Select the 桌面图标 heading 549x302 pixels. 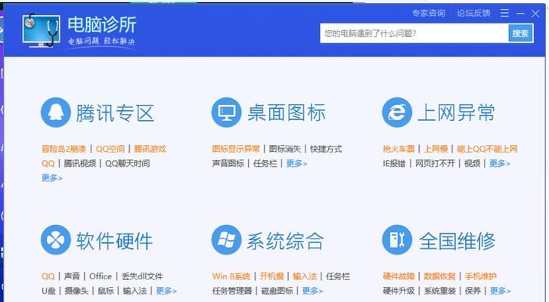click(x=287, y=113)
